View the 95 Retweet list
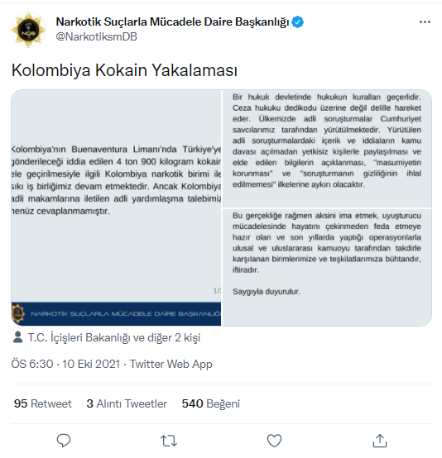The width and height of the screenshot is (442, 458). (43, 403)
